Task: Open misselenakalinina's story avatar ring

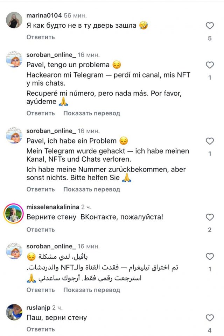Action: [x=14, y=214]
